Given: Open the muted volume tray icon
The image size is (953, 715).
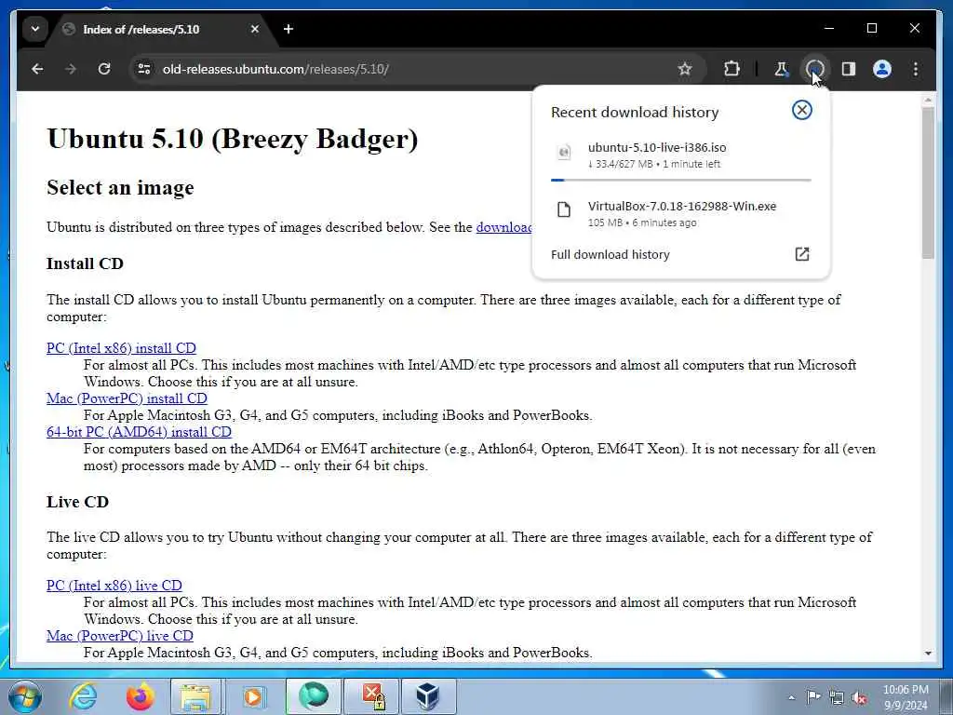Looking at the screenshot, I should 859,697.
